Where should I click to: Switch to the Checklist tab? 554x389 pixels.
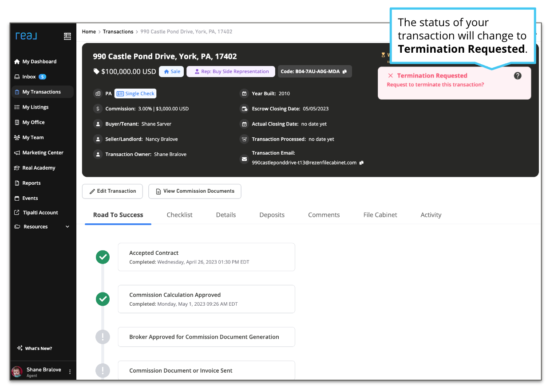[179, 215]
